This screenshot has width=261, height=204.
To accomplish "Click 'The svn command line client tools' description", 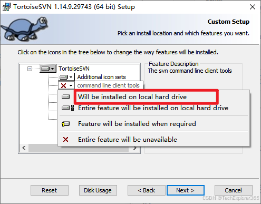I will (x=190, y=71).
